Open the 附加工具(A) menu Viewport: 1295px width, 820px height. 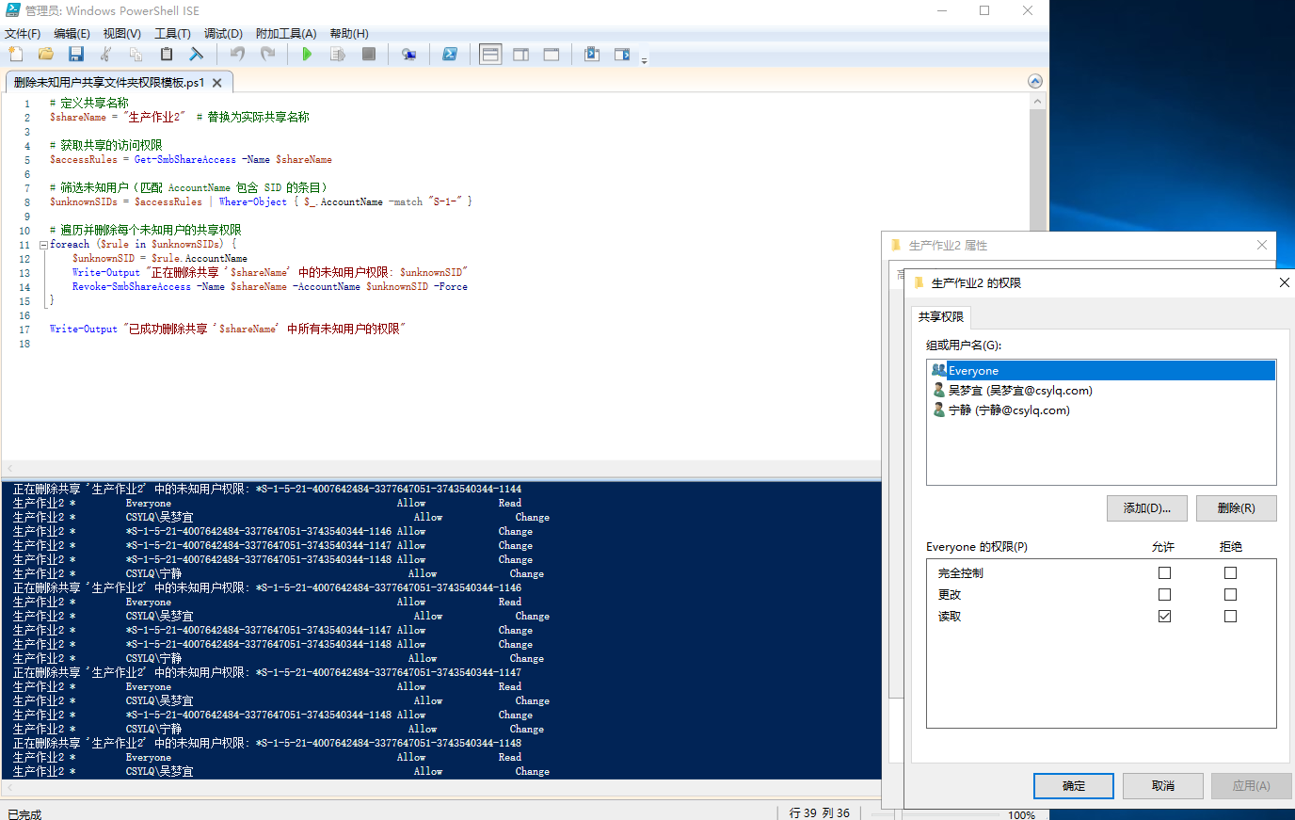tap(286, 33)
